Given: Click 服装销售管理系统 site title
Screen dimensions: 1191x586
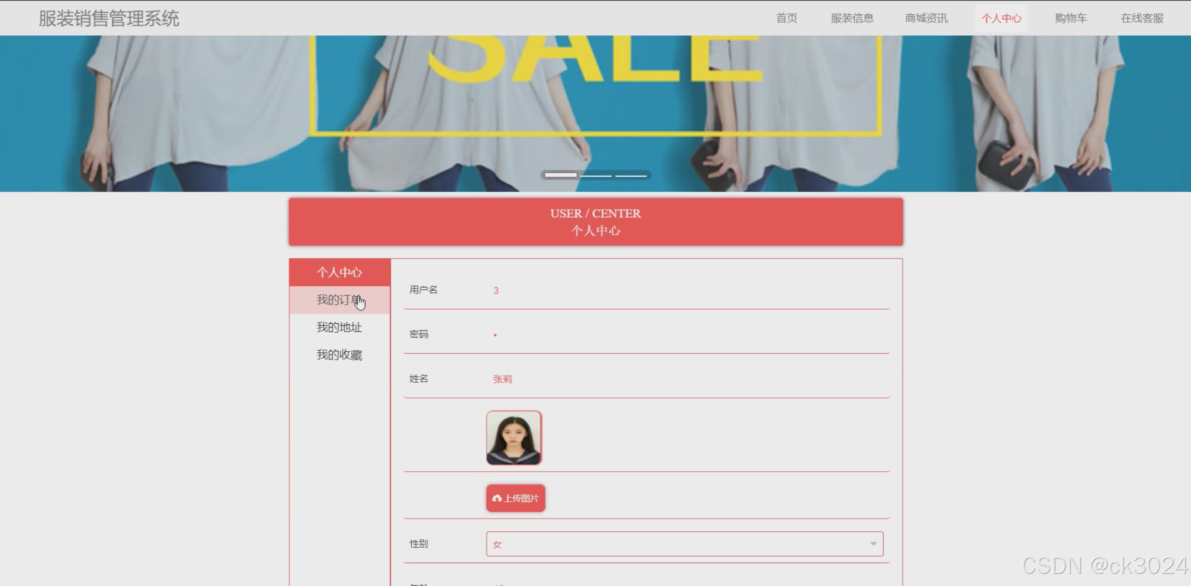Looking at the screenshot, I should 109,18.
